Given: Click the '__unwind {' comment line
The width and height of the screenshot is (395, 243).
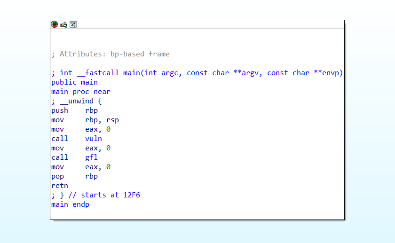Looking at the screenshot, I should 77,101.
